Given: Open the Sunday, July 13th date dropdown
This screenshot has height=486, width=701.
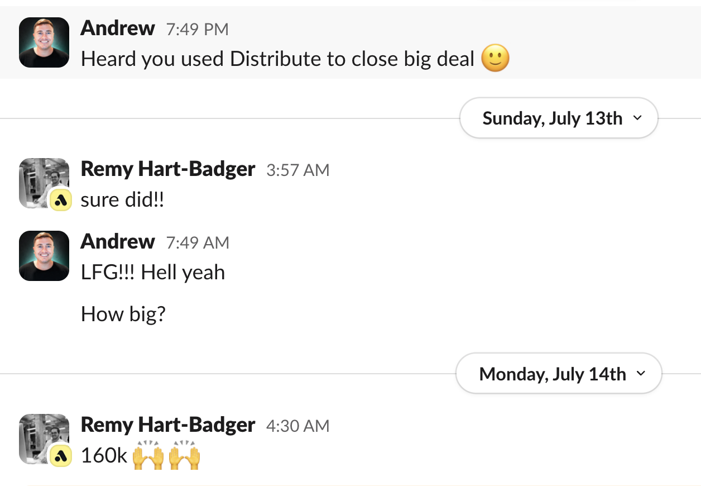Looking at the screenshot, I should pos(558,118).
